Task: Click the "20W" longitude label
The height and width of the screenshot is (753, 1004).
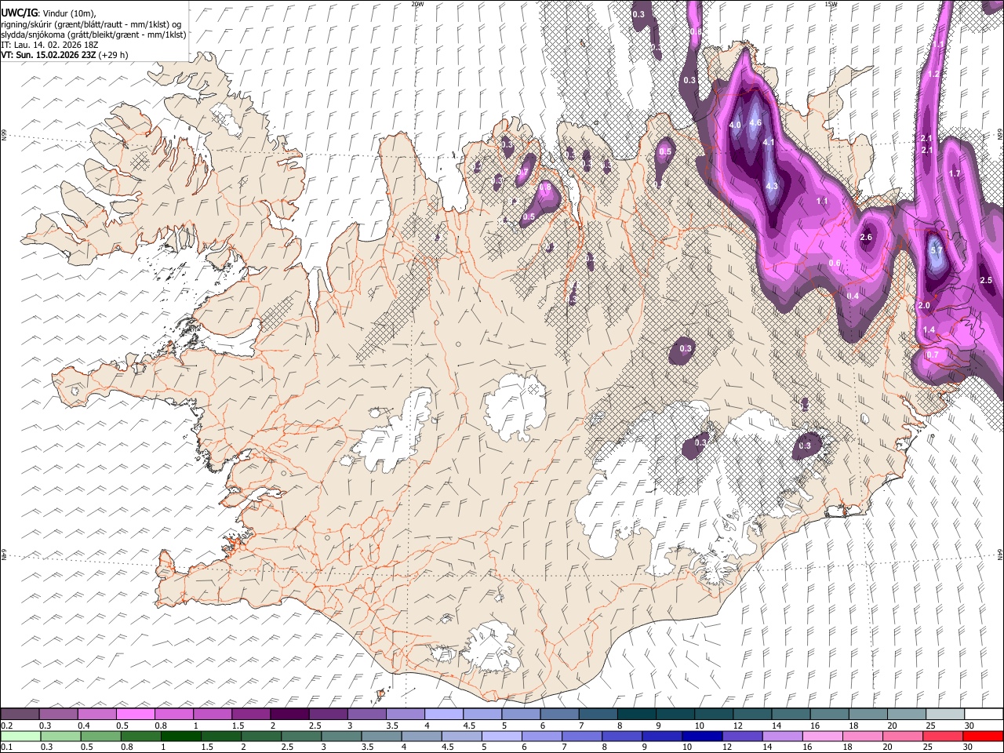Action: (417, 4)
